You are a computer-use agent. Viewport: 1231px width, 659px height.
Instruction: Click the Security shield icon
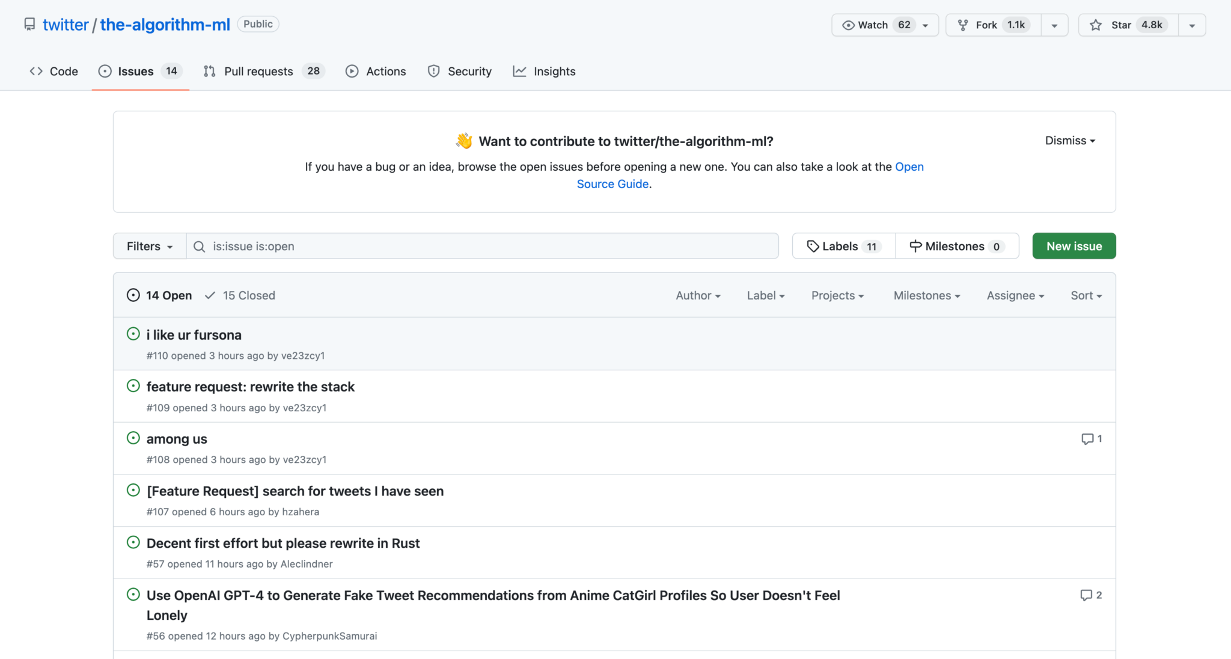(x=433, y=71)
